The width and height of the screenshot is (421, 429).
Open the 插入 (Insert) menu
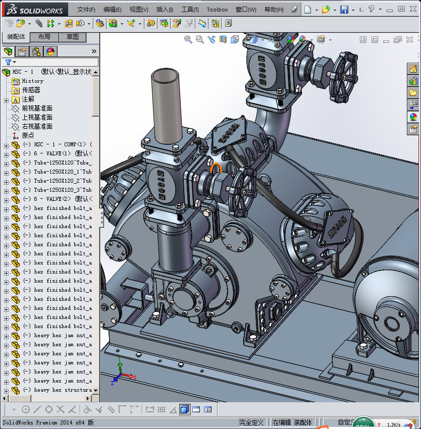[165, 10]
